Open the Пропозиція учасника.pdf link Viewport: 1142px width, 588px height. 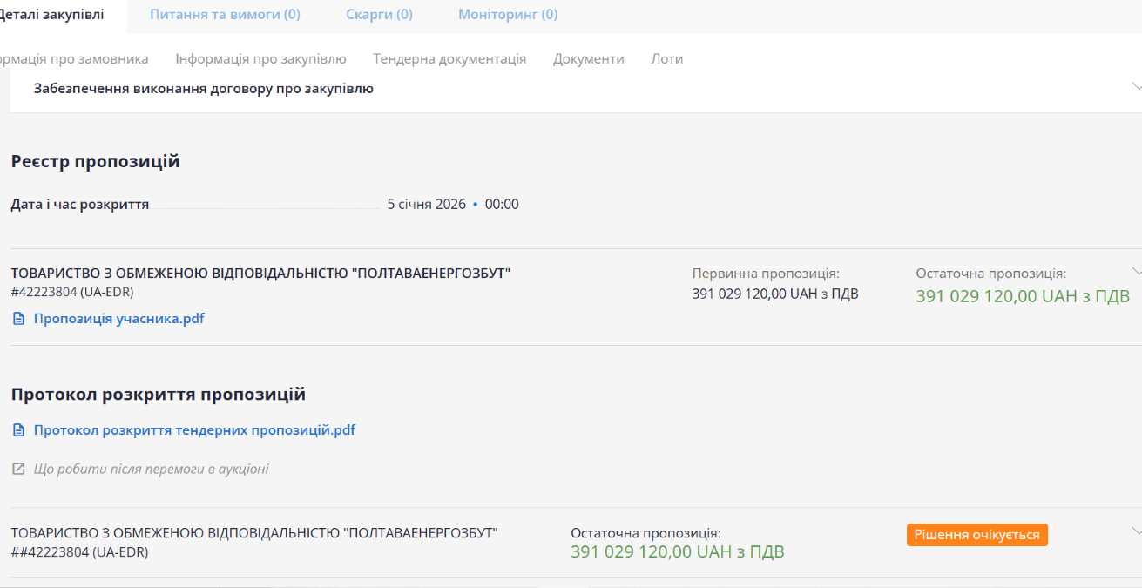point(119,319)
